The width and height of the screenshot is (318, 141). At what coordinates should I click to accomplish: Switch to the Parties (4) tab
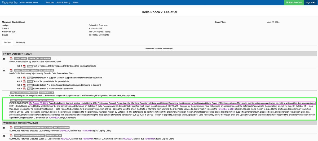(20, 42)
